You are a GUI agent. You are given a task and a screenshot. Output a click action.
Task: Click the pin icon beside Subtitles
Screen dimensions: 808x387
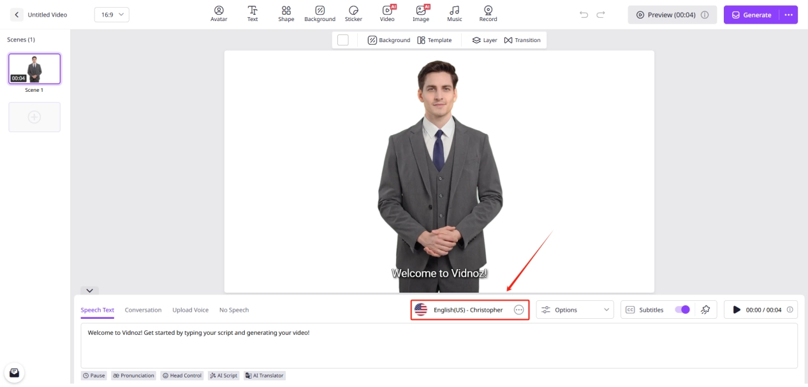pos(705,310)
